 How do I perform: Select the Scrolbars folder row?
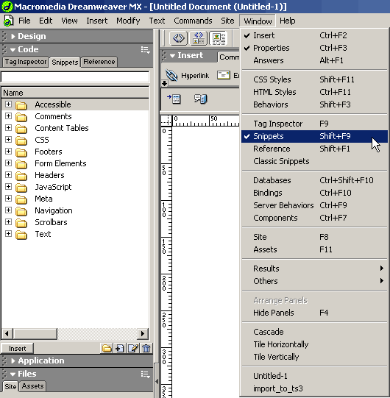click(x=75, y=222)
